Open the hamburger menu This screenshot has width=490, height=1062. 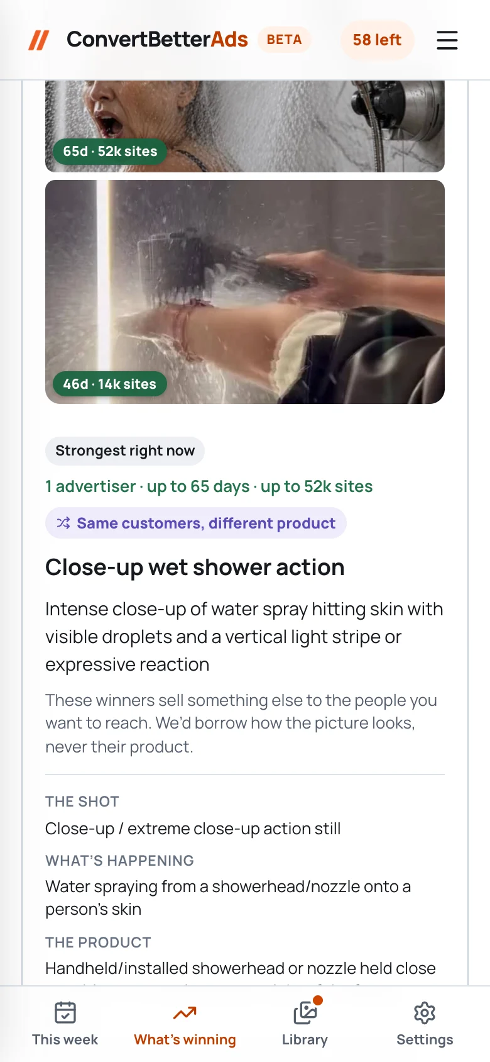[x=447, y=40]
